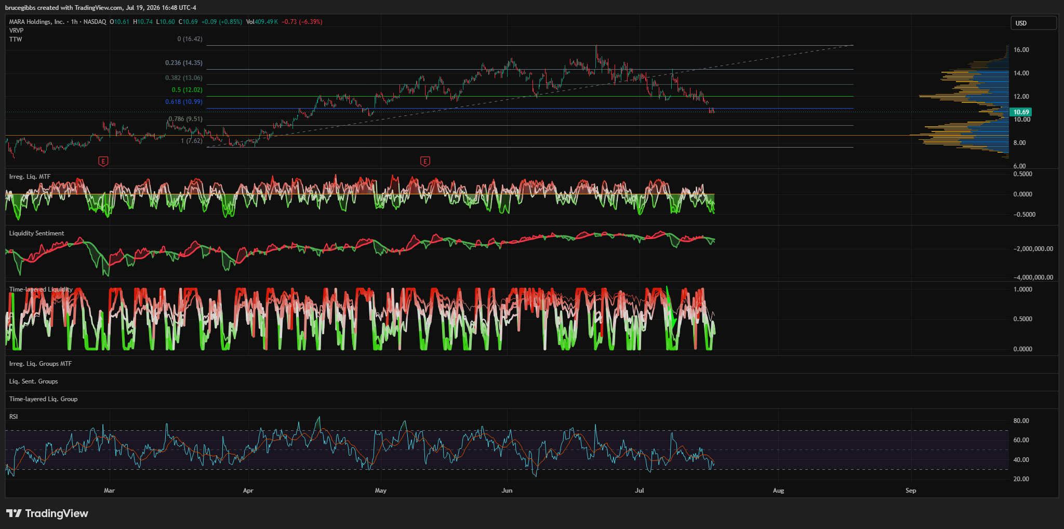Expand the Irreg. Liq. Groups MTF pane
Viewport: 1064px width, 529px height.
click(41, 364)
